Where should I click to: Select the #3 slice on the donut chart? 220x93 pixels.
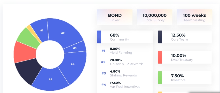pyautogui.click(x=75, y=48)
